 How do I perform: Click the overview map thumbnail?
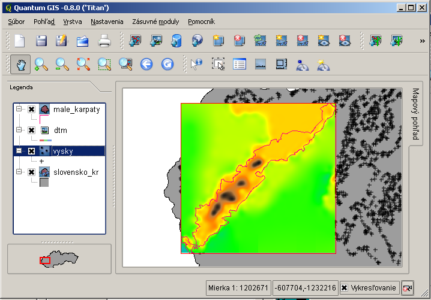click(x=59, y=259)
